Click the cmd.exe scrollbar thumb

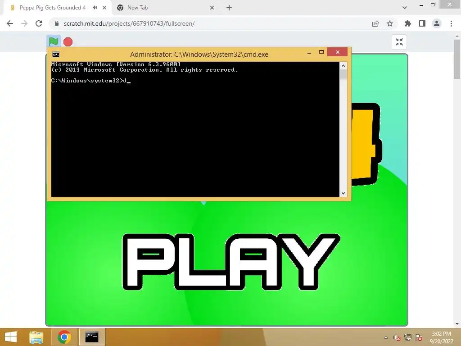pyautogui.click(x=343, y=75)
